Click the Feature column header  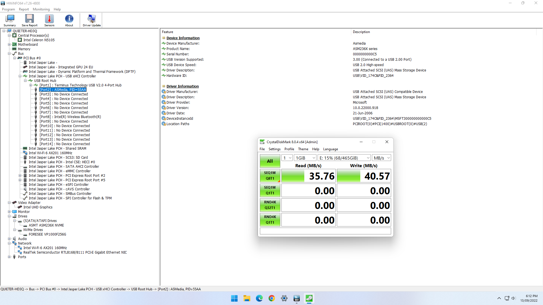point(256,32)
